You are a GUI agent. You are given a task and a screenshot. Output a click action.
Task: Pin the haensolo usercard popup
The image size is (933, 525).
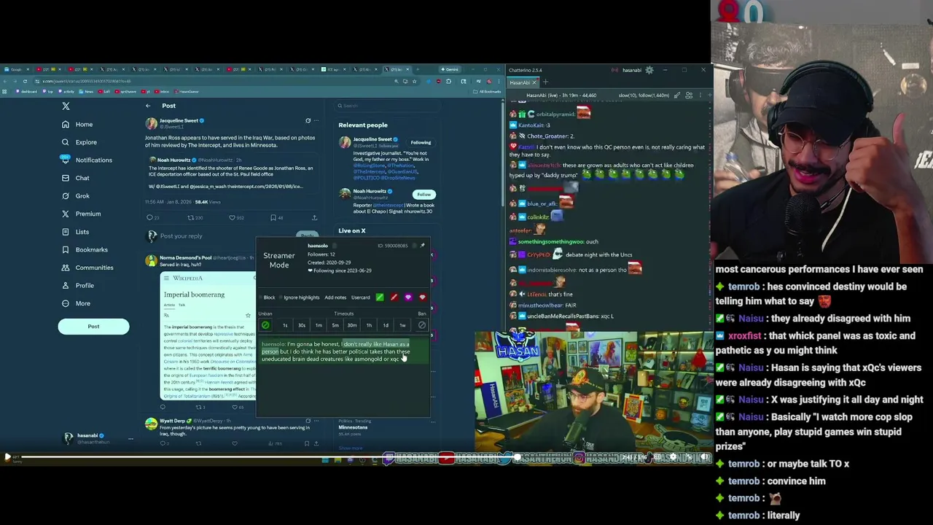(x=422, y=245)
